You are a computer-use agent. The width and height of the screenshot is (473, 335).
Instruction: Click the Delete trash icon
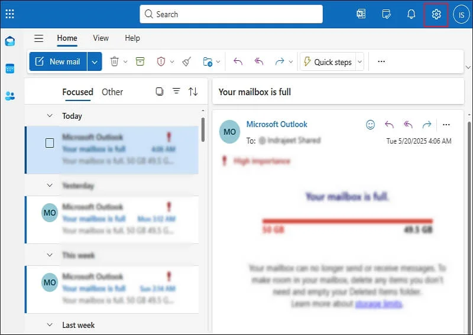(114, 61)
